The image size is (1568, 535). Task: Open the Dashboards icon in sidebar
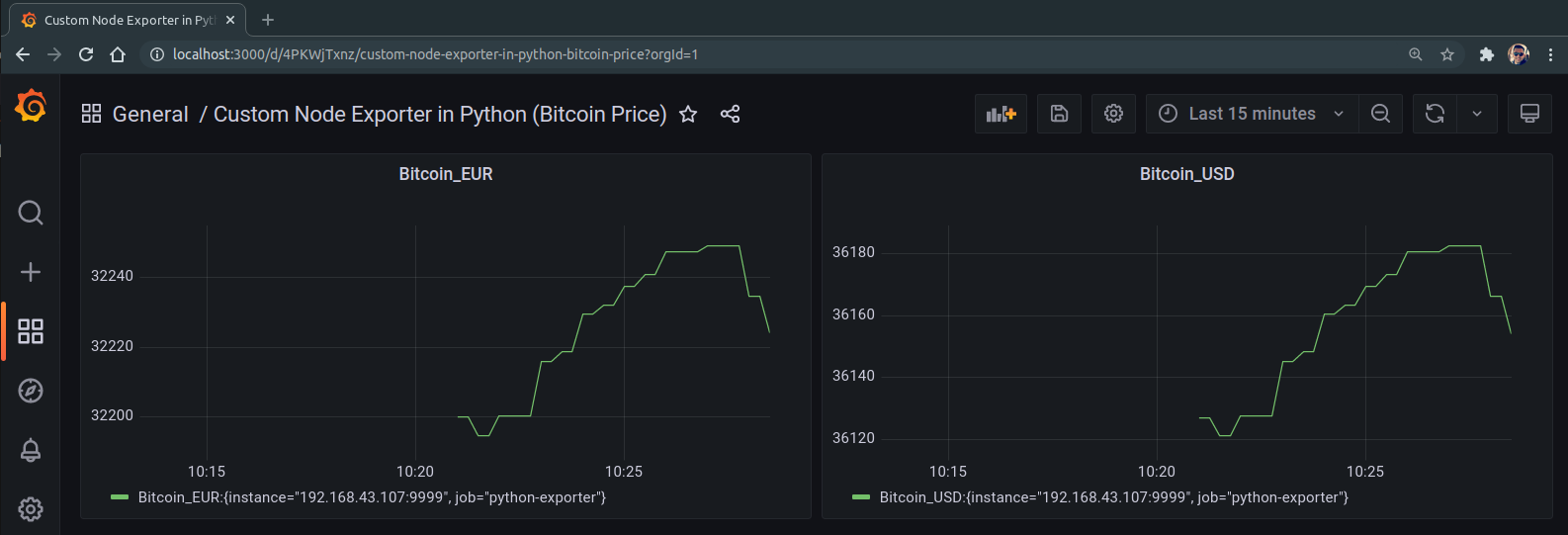click(x=31, y=331)
